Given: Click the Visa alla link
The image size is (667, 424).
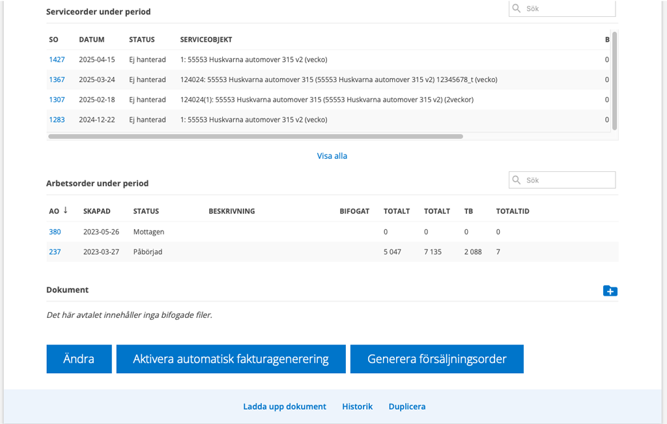Looking at the screenshot, I should click(x=332, y=156).
